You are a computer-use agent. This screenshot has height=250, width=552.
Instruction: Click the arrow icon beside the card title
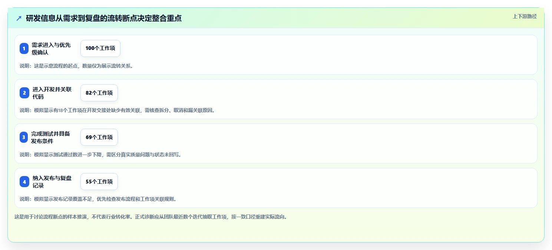[19, 18]
